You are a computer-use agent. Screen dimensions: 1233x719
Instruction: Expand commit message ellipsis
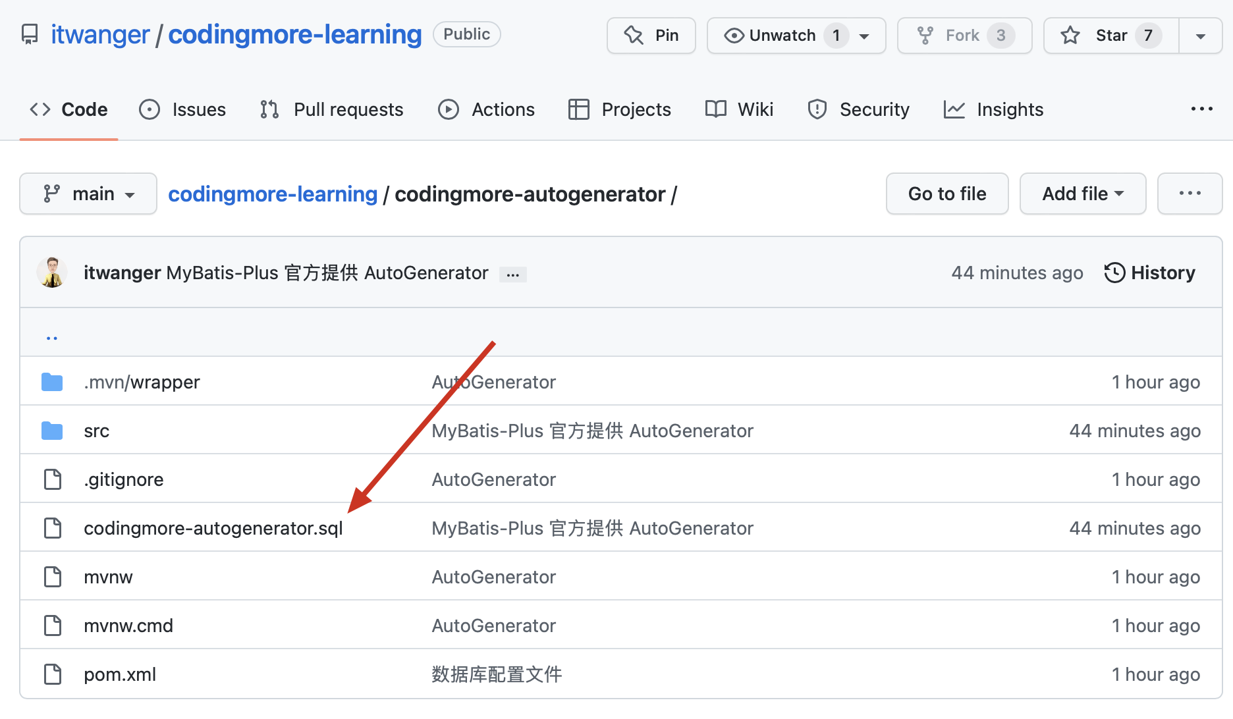512,275
